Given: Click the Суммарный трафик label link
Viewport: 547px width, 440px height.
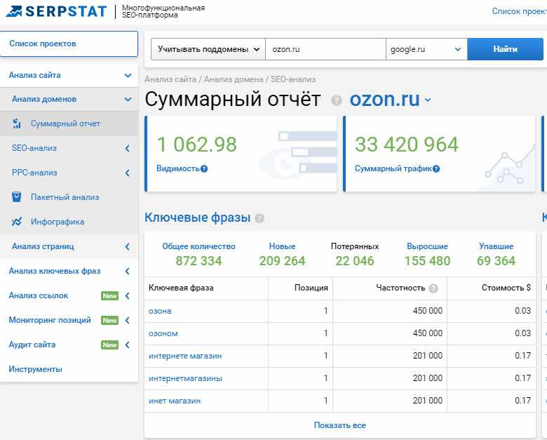Looking at the screenshot, I should [393, 168].
